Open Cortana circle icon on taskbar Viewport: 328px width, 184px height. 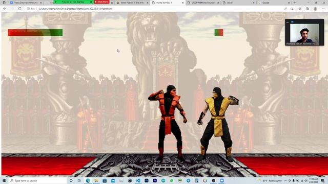tap(71, 180)
